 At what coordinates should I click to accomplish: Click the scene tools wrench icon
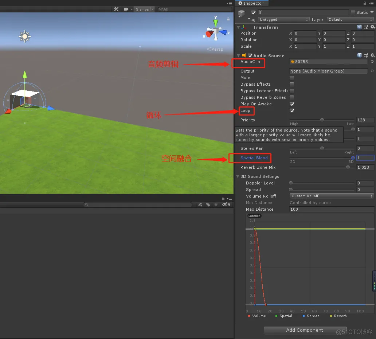click(x=116, y=9)
